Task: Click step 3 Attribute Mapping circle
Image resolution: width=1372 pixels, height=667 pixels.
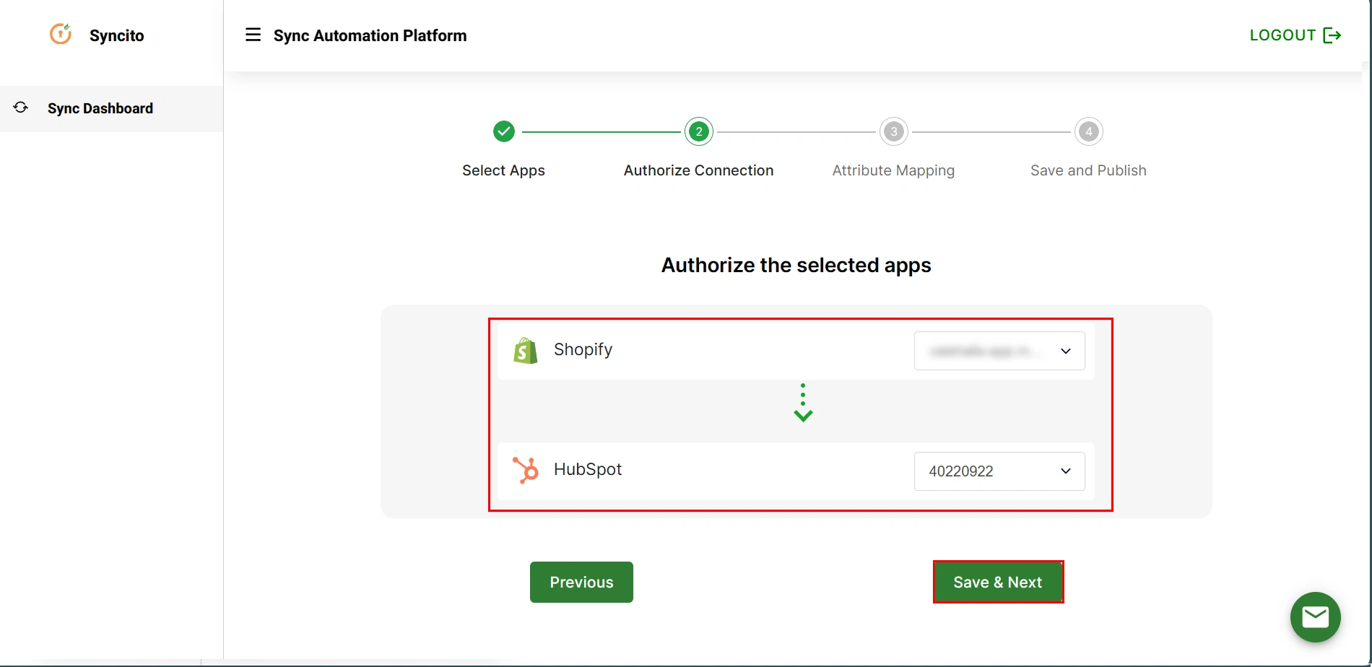Action: tap(893, 131)
